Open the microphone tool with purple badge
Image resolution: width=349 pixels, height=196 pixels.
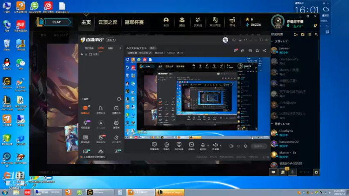(x=86, y=124)
